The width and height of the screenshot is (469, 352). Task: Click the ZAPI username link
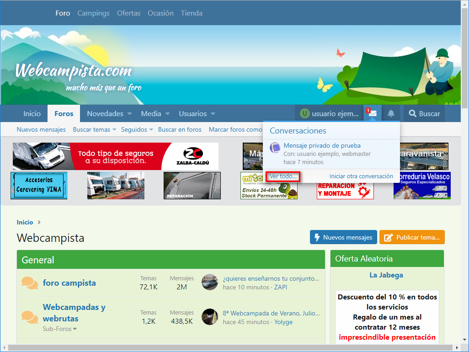click(281, 287)
